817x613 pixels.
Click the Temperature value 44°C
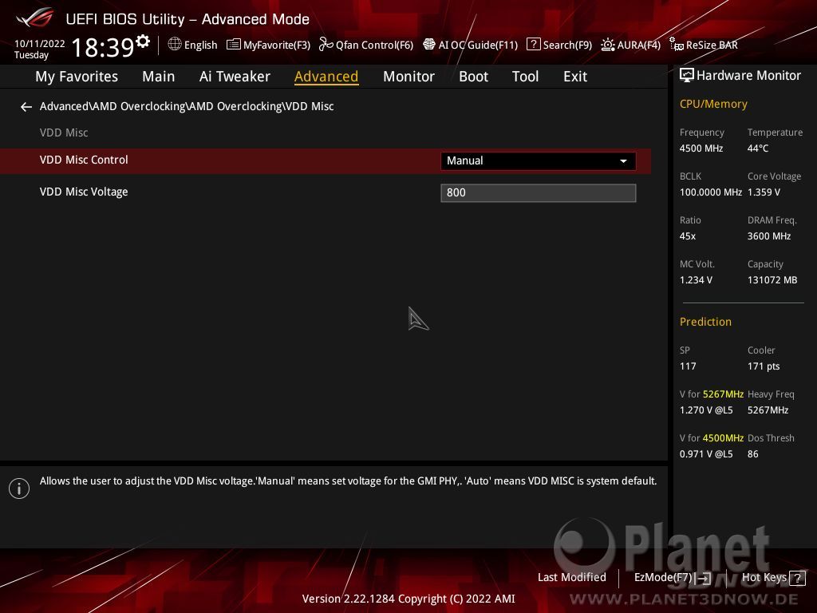click(x=758, y=148)
